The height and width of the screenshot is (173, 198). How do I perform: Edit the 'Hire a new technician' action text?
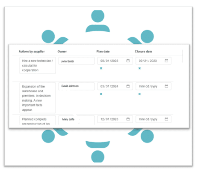(38, 65)
